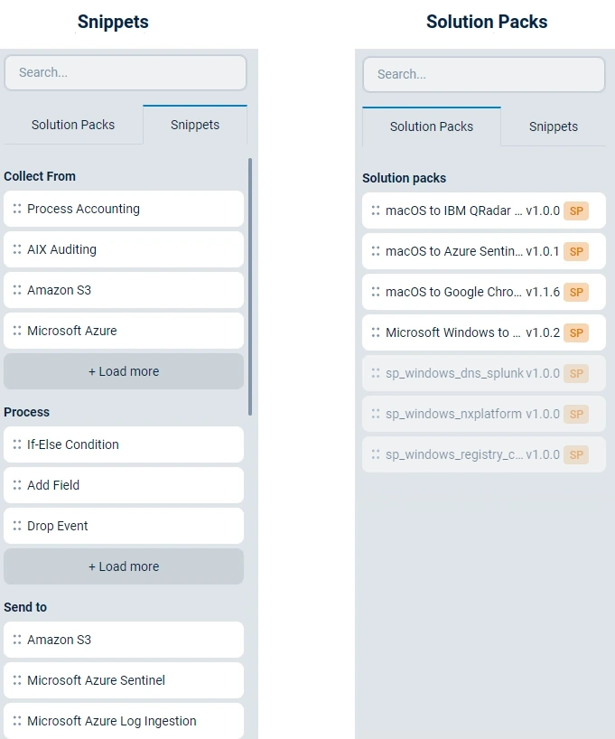Image resolution: width=615 pixels, height=739 pixels.
Task: Click the drag handle icon on AIX Auditing snippet
Action: tap(18, 249)
